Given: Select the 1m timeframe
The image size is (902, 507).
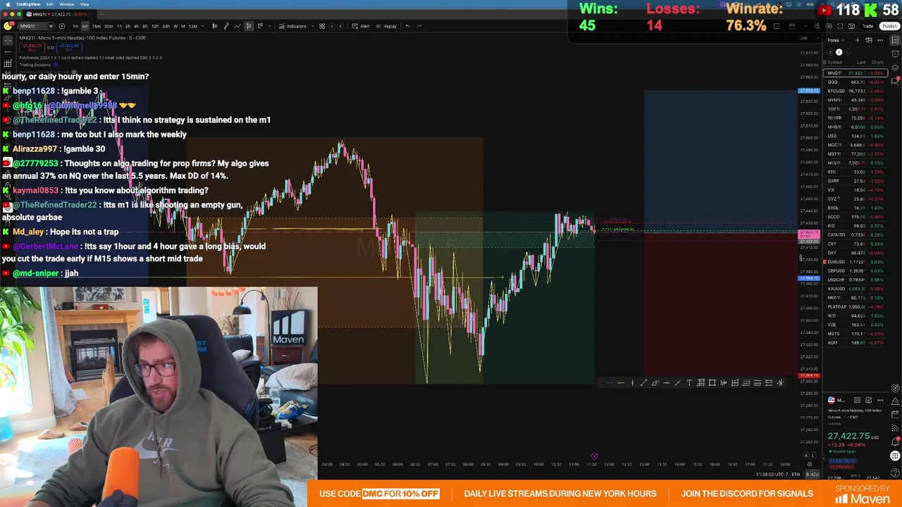Looking at the screenshot, I should pyautogui.click(x=75, y=26).
